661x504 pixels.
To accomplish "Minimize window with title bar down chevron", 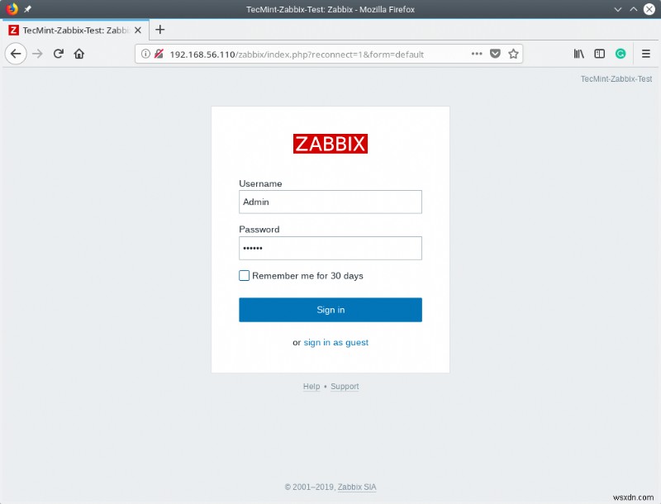I will 618,9.
